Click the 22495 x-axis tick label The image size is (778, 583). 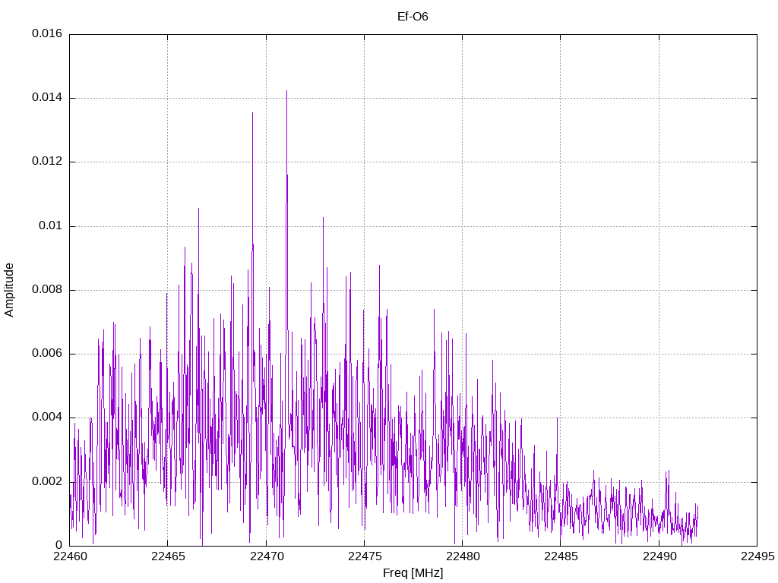point(757,556)
